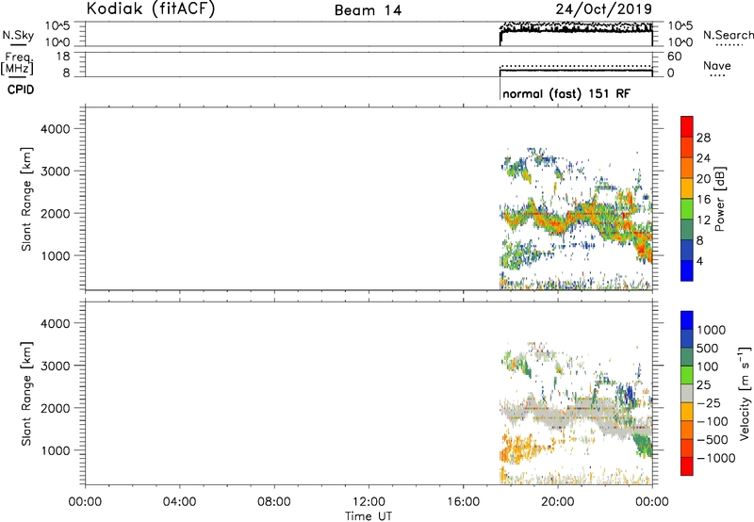Click the "20:00" time tick label
Image resolution: width=754 pixels, height=522 pixels.
click(557, 502)
